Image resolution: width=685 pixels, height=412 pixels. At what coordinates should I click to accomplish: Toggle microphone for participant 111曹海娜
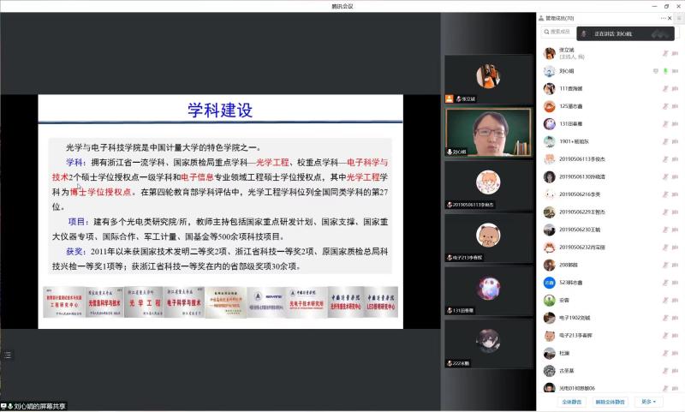click(664, 88)
